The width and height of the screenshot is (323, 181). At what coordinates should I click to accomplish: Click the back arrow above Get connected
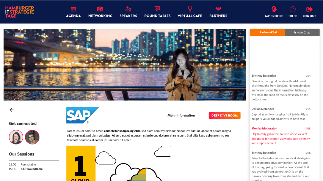pyautogui.click(x=12, y=110)
